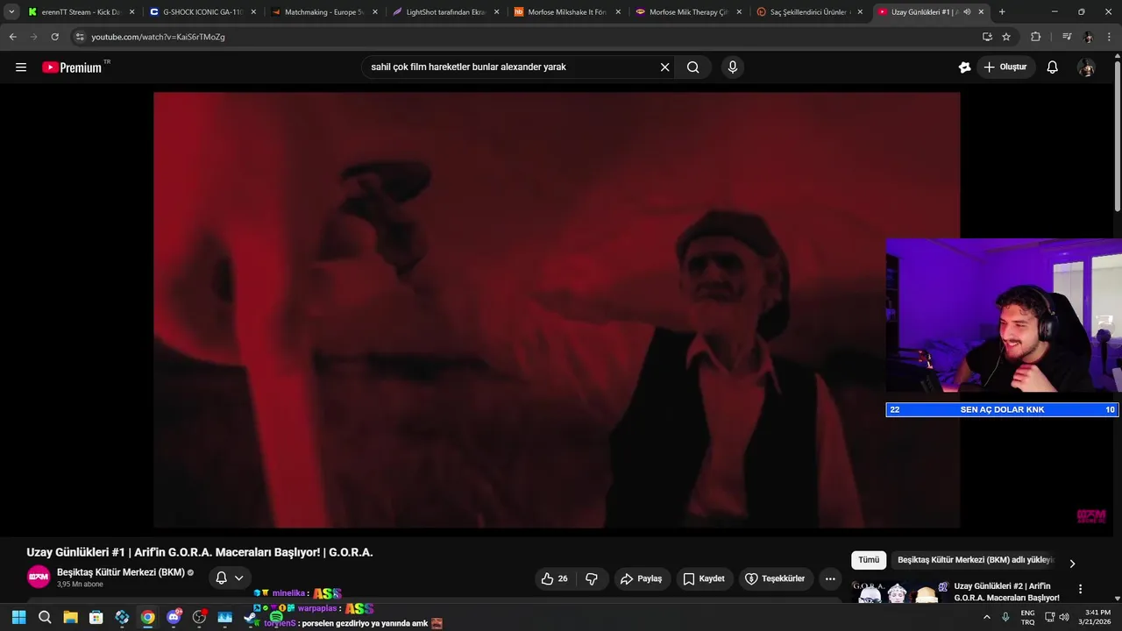Screen dimensions: 1122x631
Task: Switch ENG TRQ input language
Action: pos(1027,617)
